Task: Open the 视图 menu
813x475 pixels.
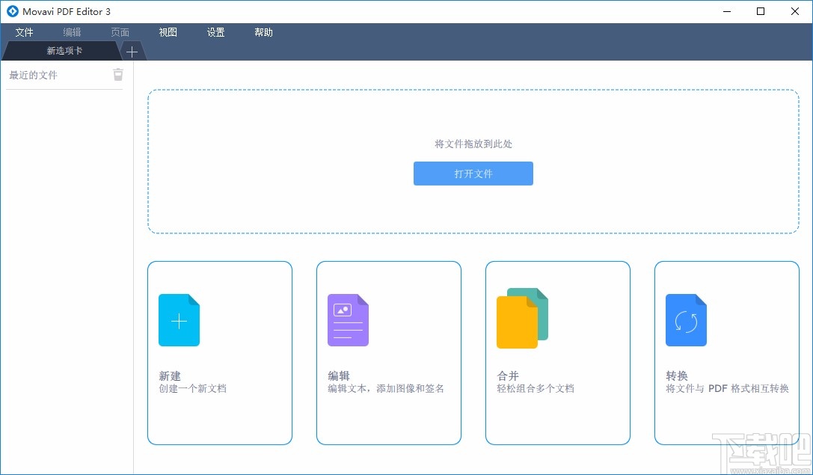Action: click(168, 32)
